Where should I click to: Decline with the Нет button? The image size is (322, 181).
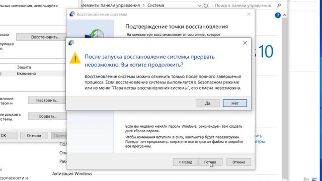click(x=235, y=103)
